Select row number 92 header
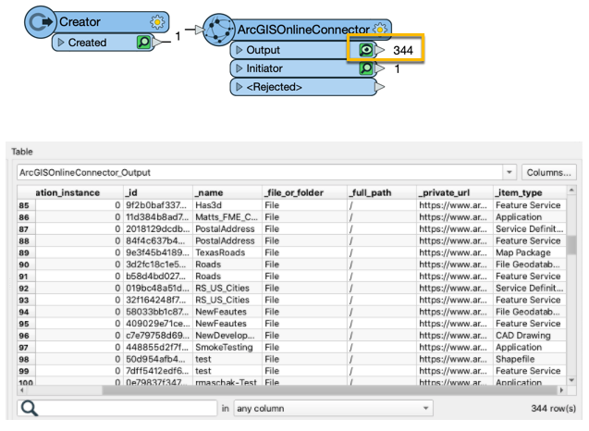The width and height of the screenshot is (589, 431). (x=24, y=289)
